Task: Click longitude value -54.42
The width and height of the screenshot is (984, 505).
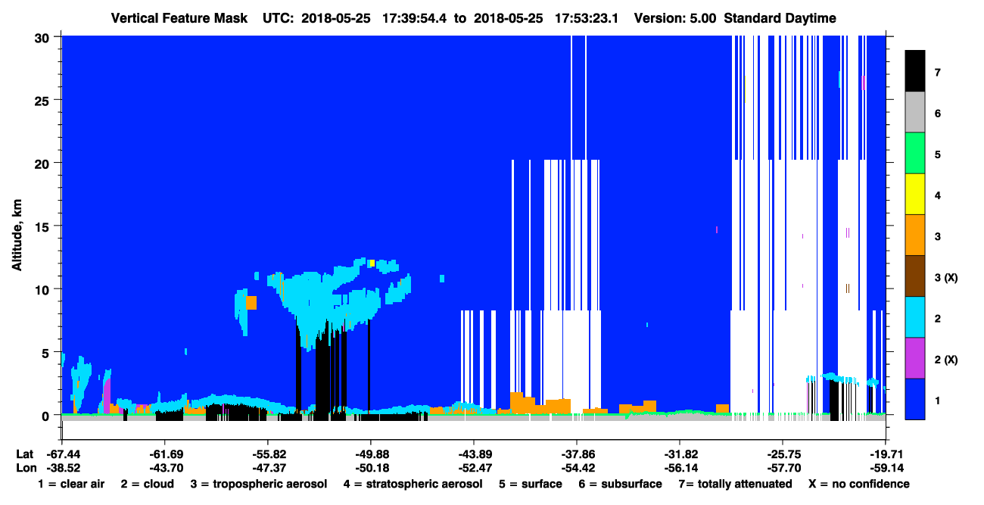Action: 576,468
